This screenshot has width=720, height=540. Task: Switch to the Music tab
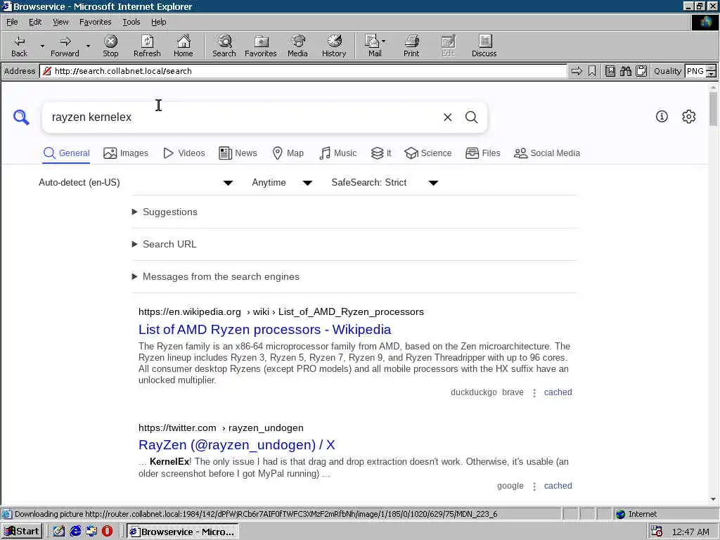(338, 153)
